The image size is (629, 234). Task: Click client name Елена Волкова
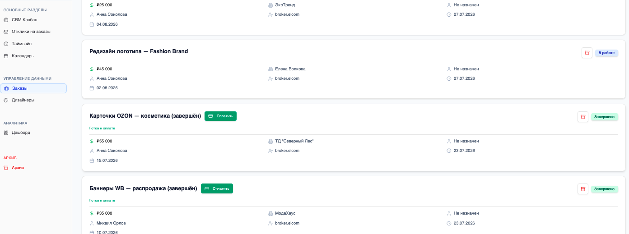tap(290, 69)
